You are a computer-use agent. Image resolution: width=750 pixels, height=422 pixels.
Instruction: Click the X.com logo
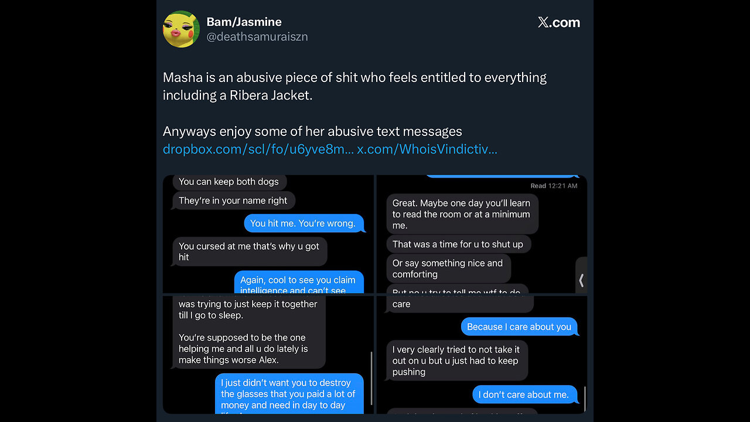558,23
